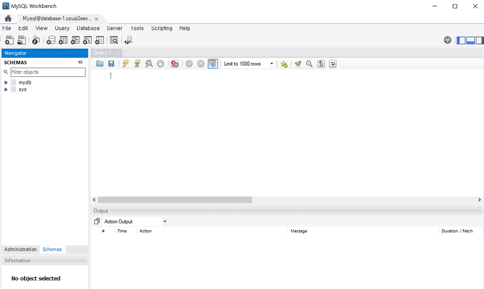
Task: Open the Help menu
Action: (185, 28)
